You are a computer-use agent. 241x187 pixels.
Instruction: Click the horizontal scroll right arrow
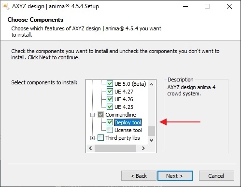(x=143, y=148)
